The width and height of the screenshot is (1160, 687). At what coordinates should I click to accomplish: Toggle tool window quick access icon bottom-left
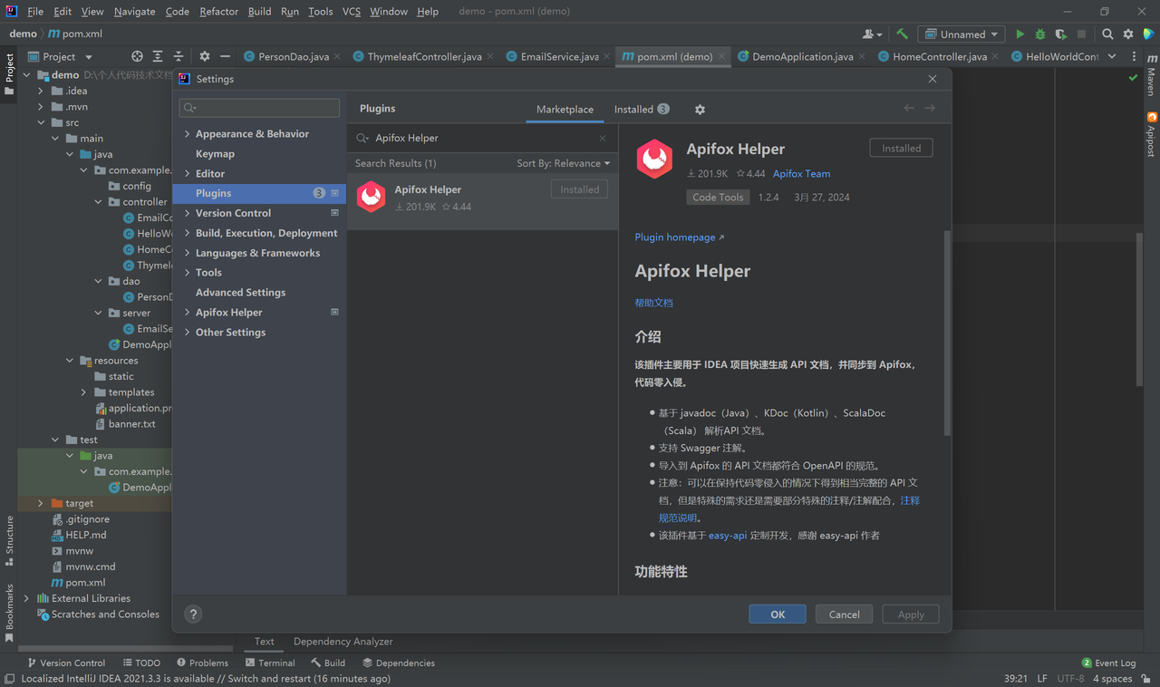pyautogui.click(x=9, y=678)
